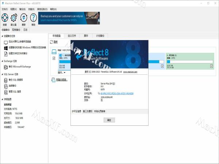The height and width of the screenshot is (164, 219).
Task: Select the localization contributors tab in About dialog
Action: pyautogui.click(x=100, y=111)
